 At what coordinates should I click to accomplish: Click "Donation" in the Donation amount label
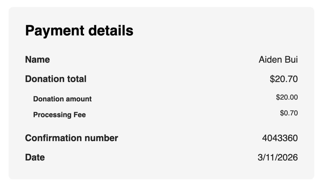coord(48,99)
